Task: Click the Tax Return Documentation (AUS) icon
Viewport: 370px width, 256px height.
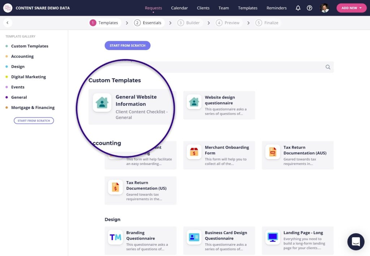Action: [x=272, y=152]
